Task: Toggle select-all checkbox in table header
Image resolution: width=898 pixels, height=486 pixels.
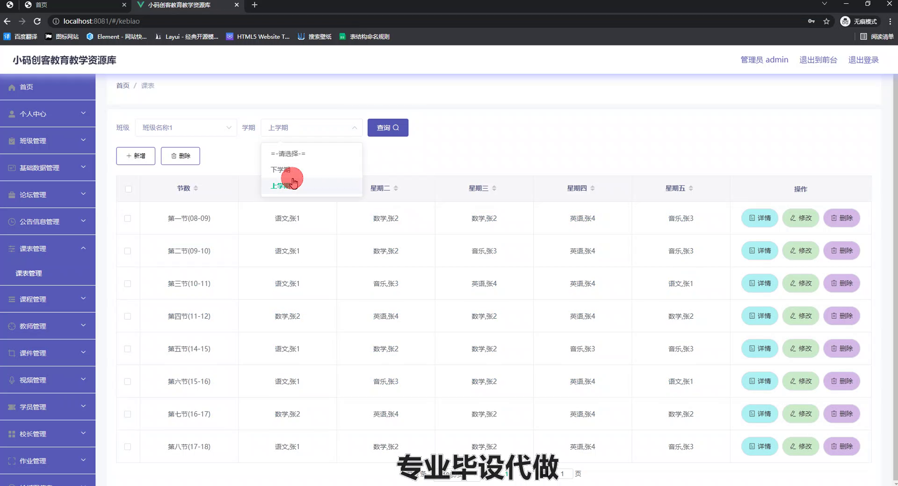Action: point(129,189)
